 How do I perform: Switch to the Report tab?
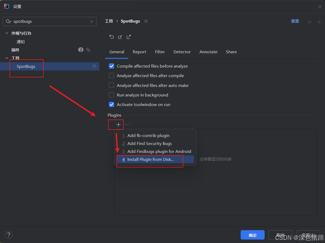[139, 52]
